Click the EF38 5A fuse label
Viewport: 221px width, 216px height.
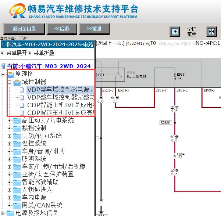(181, 76)
